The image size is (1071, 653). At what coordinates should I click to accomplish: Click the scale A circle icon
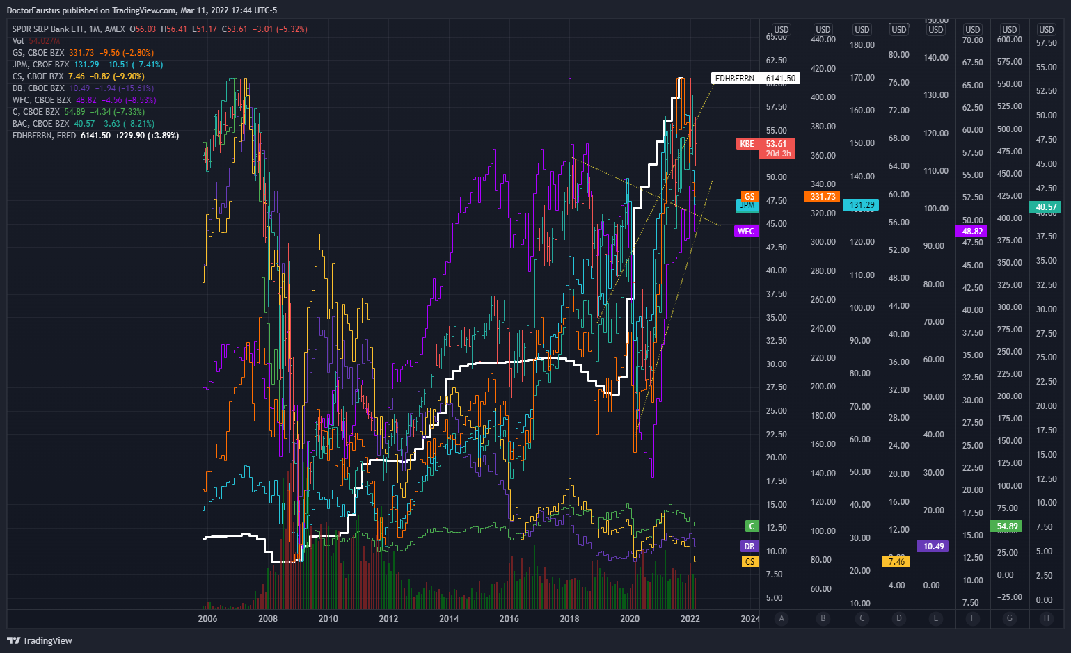[x=782, y=618]
